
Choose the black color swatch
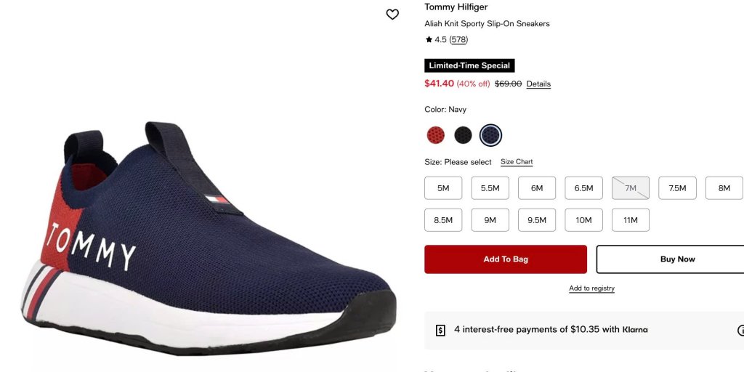[x=463, y=135]
